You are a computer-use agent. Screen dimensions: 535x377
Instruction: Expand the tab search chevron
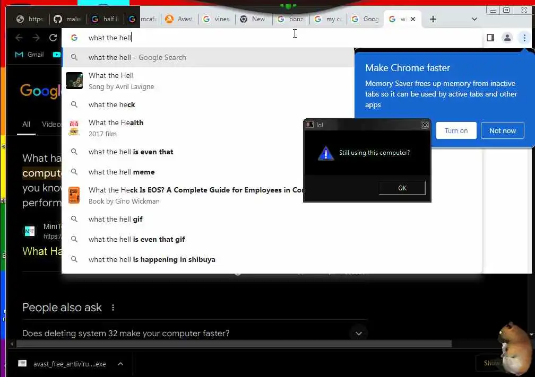pyautogui.click(x=474, y=19)
